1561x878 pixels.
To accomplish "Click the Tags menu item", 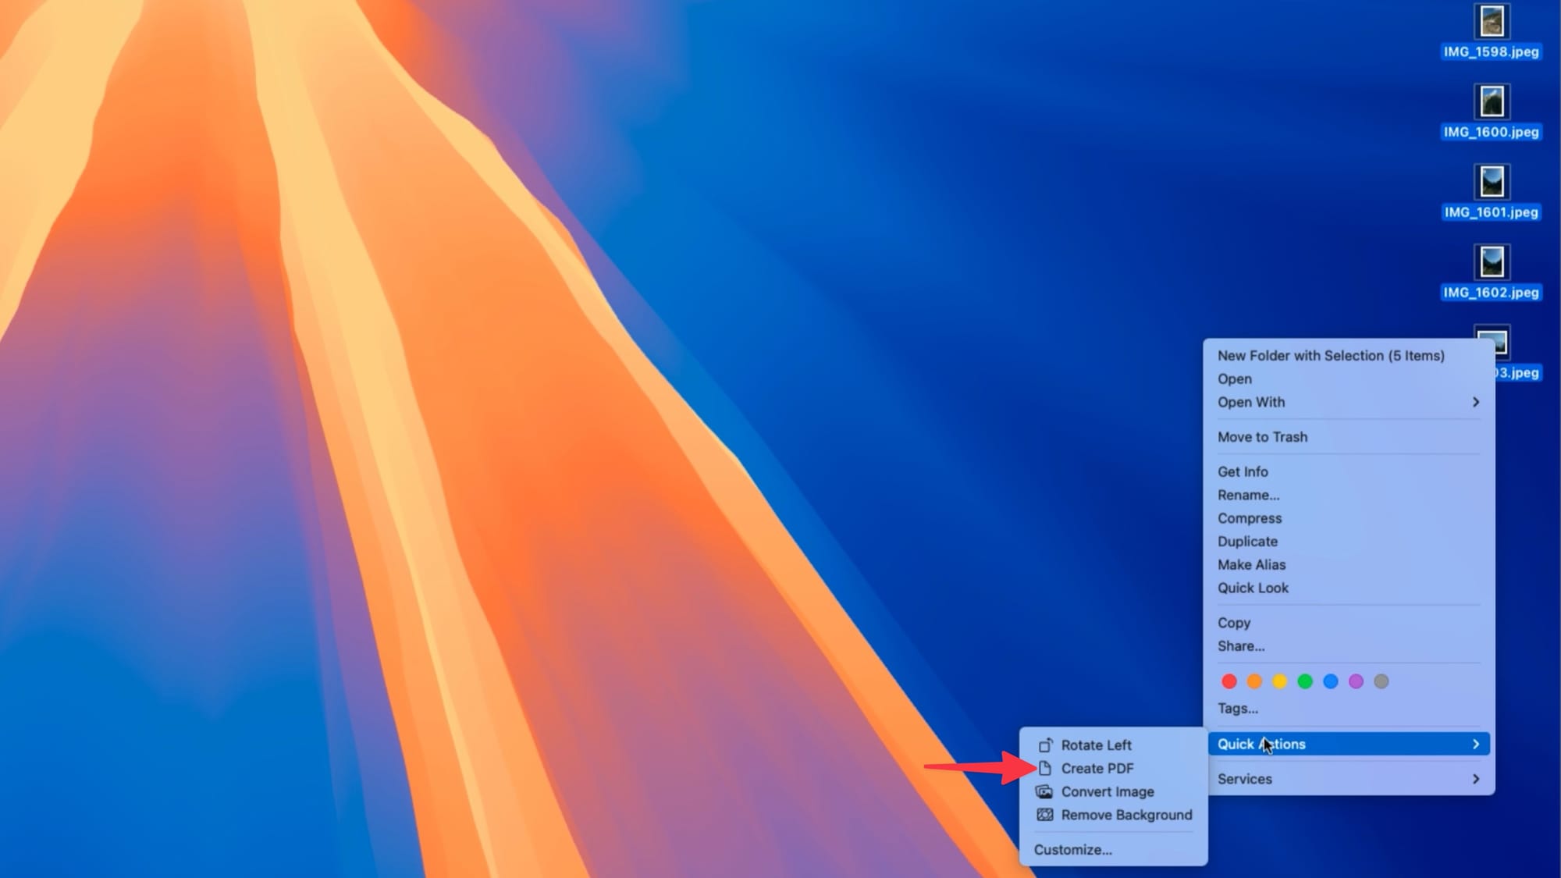I will 1239,708.
